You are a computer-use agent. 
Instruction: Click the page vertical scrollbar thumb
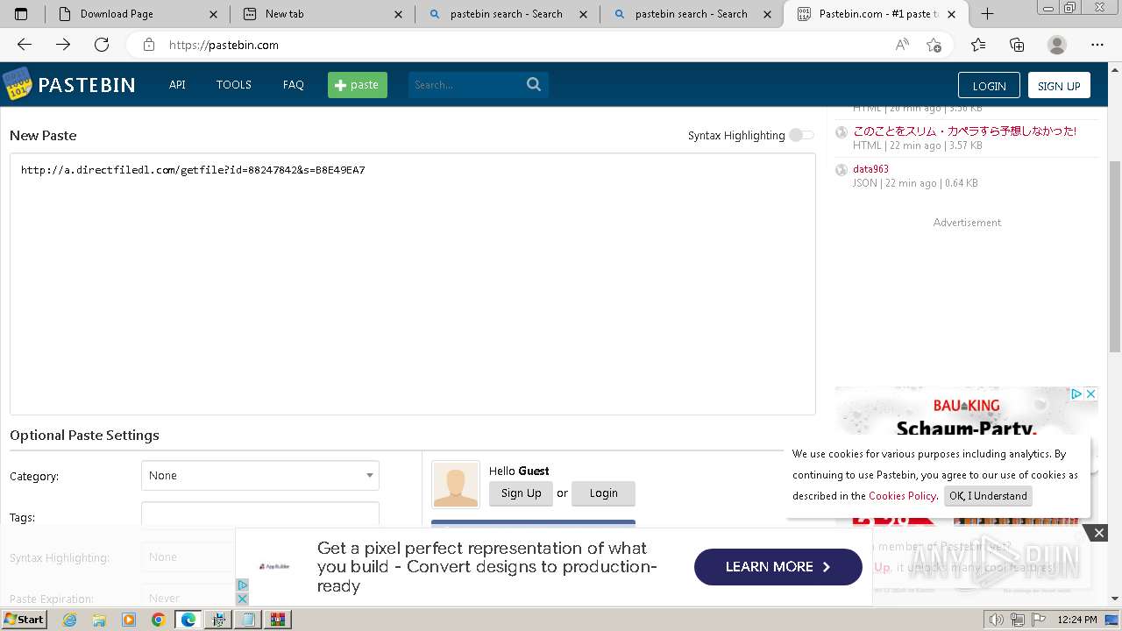[1115, 256]
